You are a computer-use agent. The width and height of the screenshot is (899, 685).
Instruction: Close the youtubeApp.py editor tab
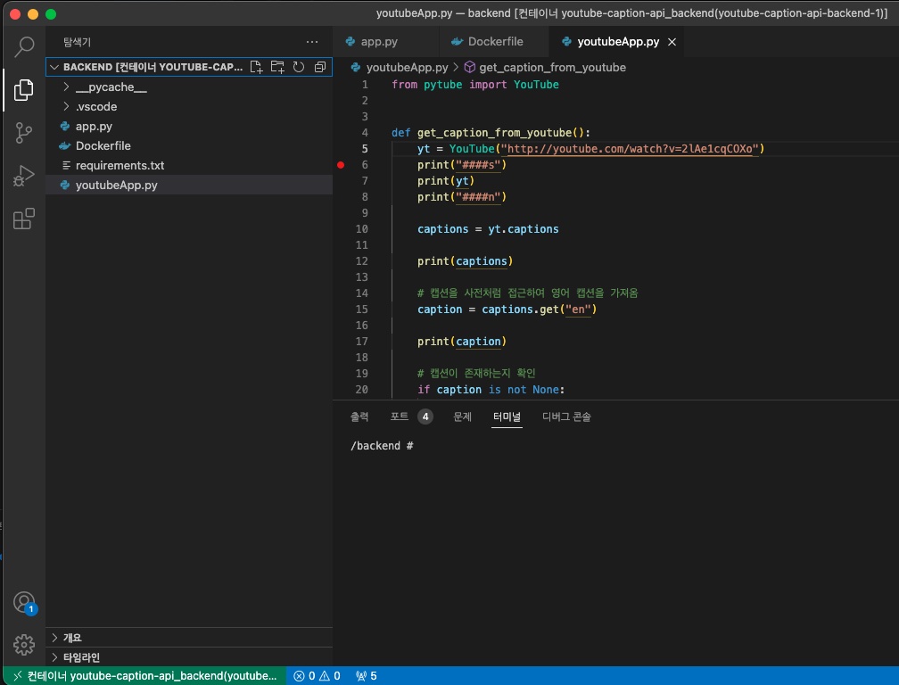coord(672,42)
